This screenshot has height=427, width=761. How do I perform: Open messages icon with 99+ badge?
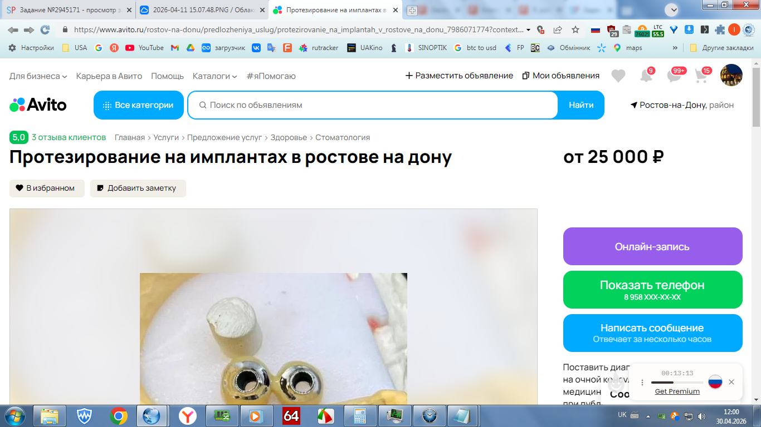pyautogui.click(x=674, y=76)
